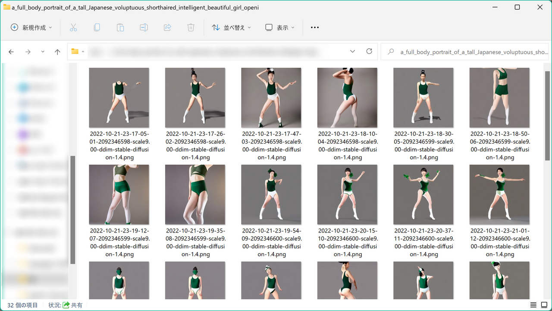Open the recent locations dropdown arrow
The image size is (552, 311).
(43, 52)
